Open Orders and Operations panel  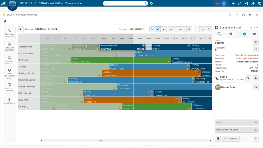pyautogui.click(x=9, y=47)
